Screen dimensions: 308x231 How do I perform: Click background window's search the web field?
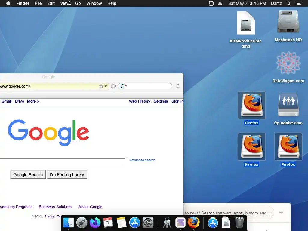229,213
